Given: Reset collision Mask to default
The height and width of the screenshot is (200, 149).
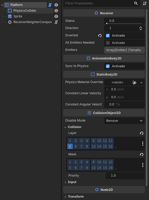Looking at the screenshot, I should click(x=142, y=154).
